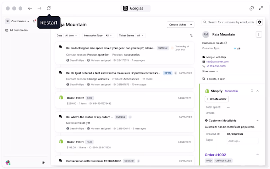Click the expand fullscreen icon
Screen dimensions: 270x169
pyautogui.click(x=261, y=8)
